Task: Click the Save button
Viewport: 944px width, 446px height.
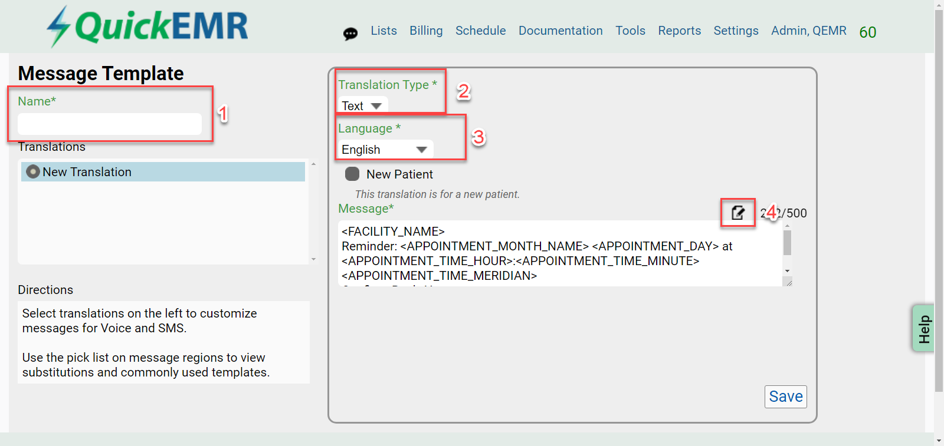Action: [785, 397]
